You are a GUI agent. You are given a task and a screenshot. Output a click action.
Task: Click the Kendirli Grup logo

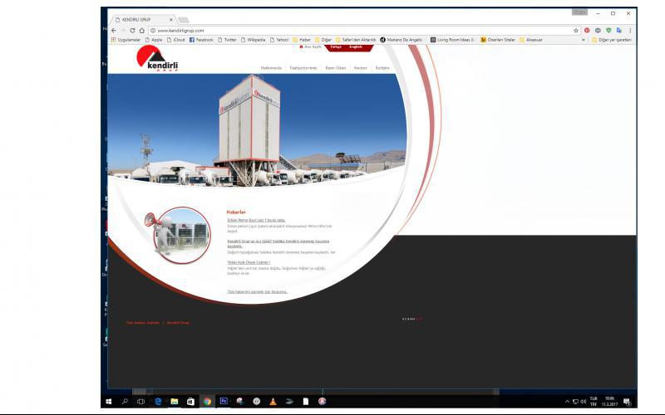157,58
